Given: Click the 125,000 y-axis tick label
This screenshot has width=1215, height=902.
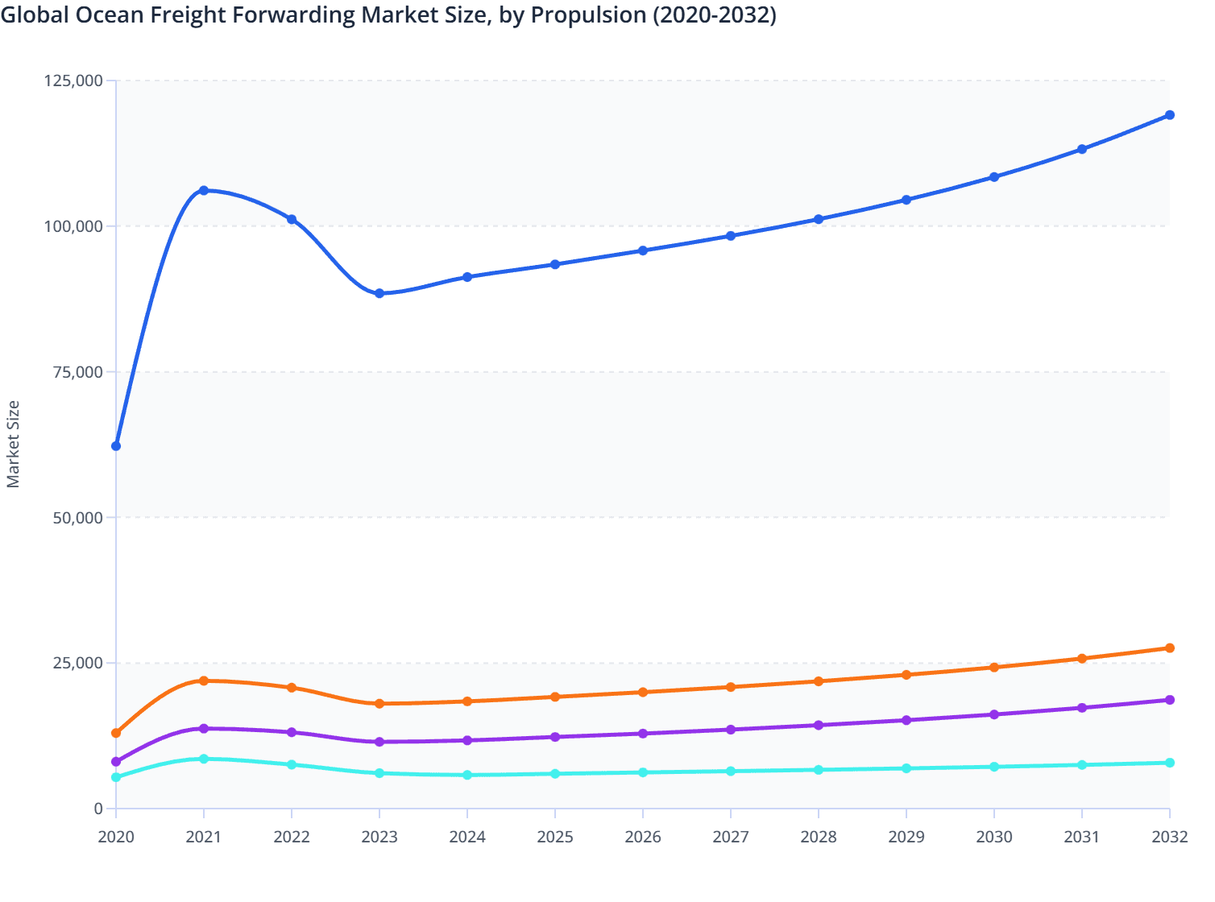Looking at the screenshot, I should pyautogui.click(x=73, y=81).
